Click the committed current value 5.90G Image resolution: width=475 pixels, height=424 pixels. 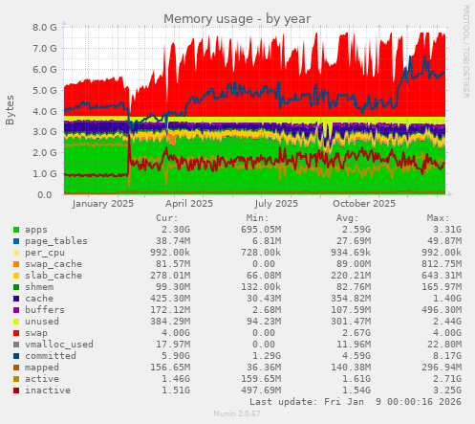[176, 356]
